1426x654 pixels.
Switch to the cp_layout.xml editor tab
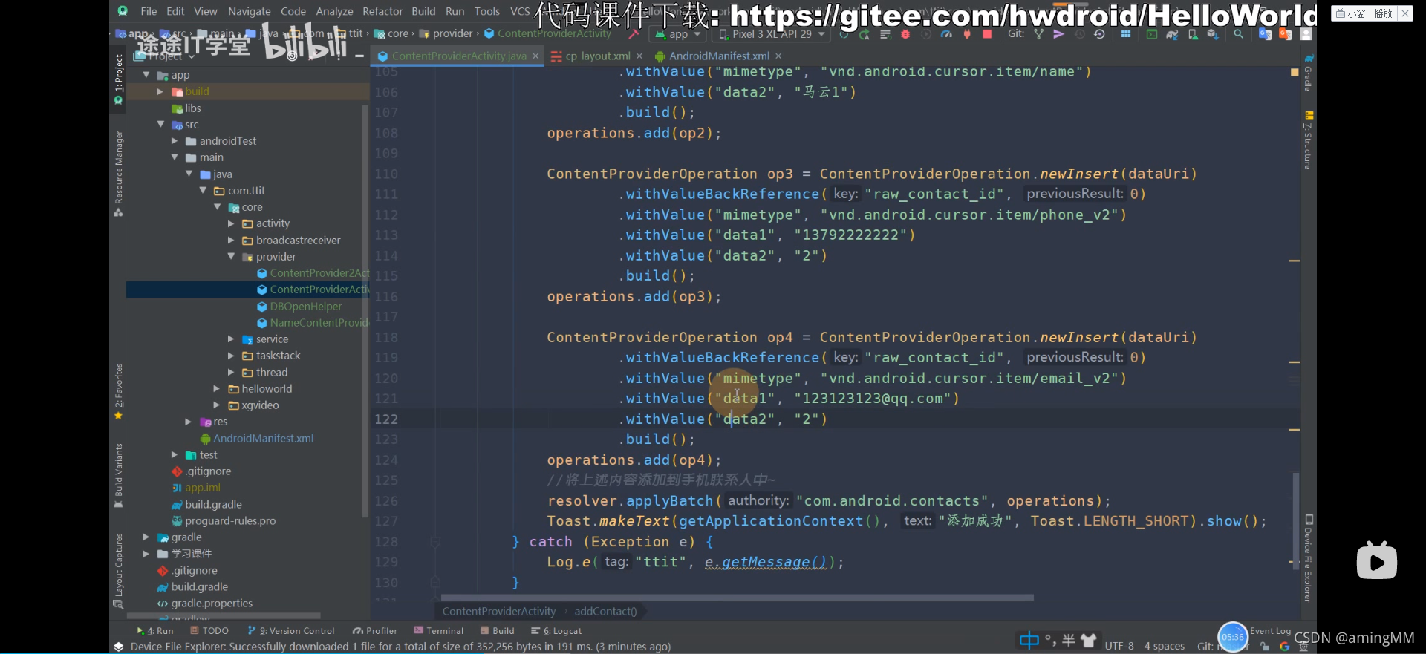(597, 56)
